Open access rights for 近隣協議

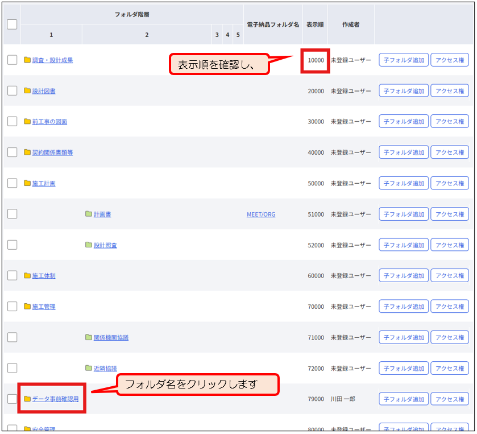point(450,368)
